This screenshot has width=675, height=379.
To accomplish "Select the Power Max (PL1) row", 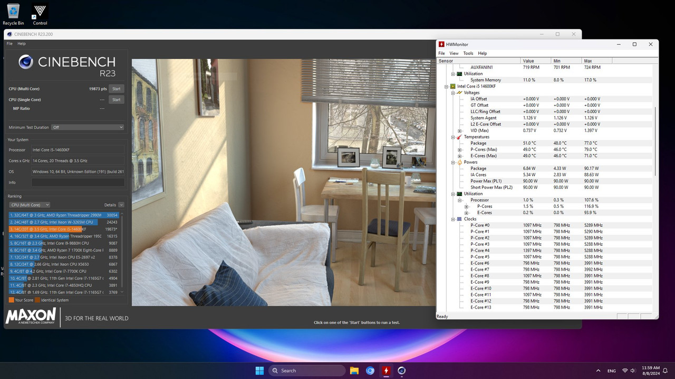I will [x=545, y=181].
